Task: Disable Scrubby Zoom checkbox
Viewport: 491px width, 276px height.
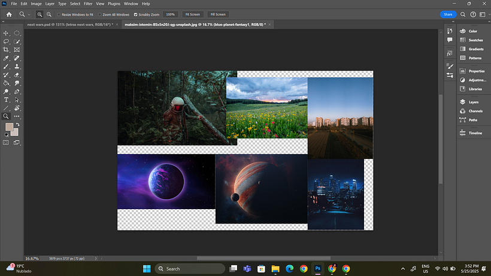Action: pyautogui.click(x=135, y=14)
